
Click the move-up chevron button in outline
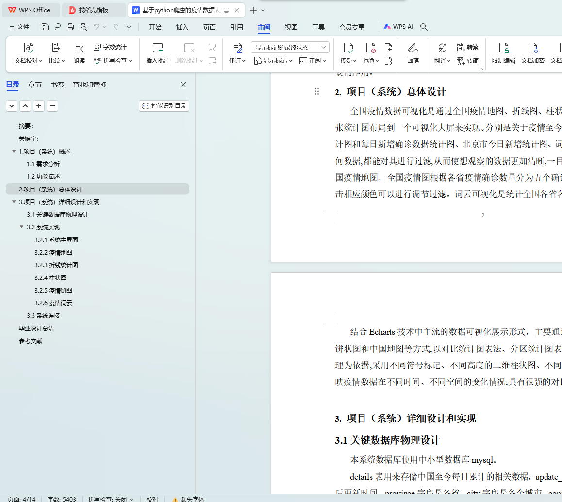[x=25, y=106]
